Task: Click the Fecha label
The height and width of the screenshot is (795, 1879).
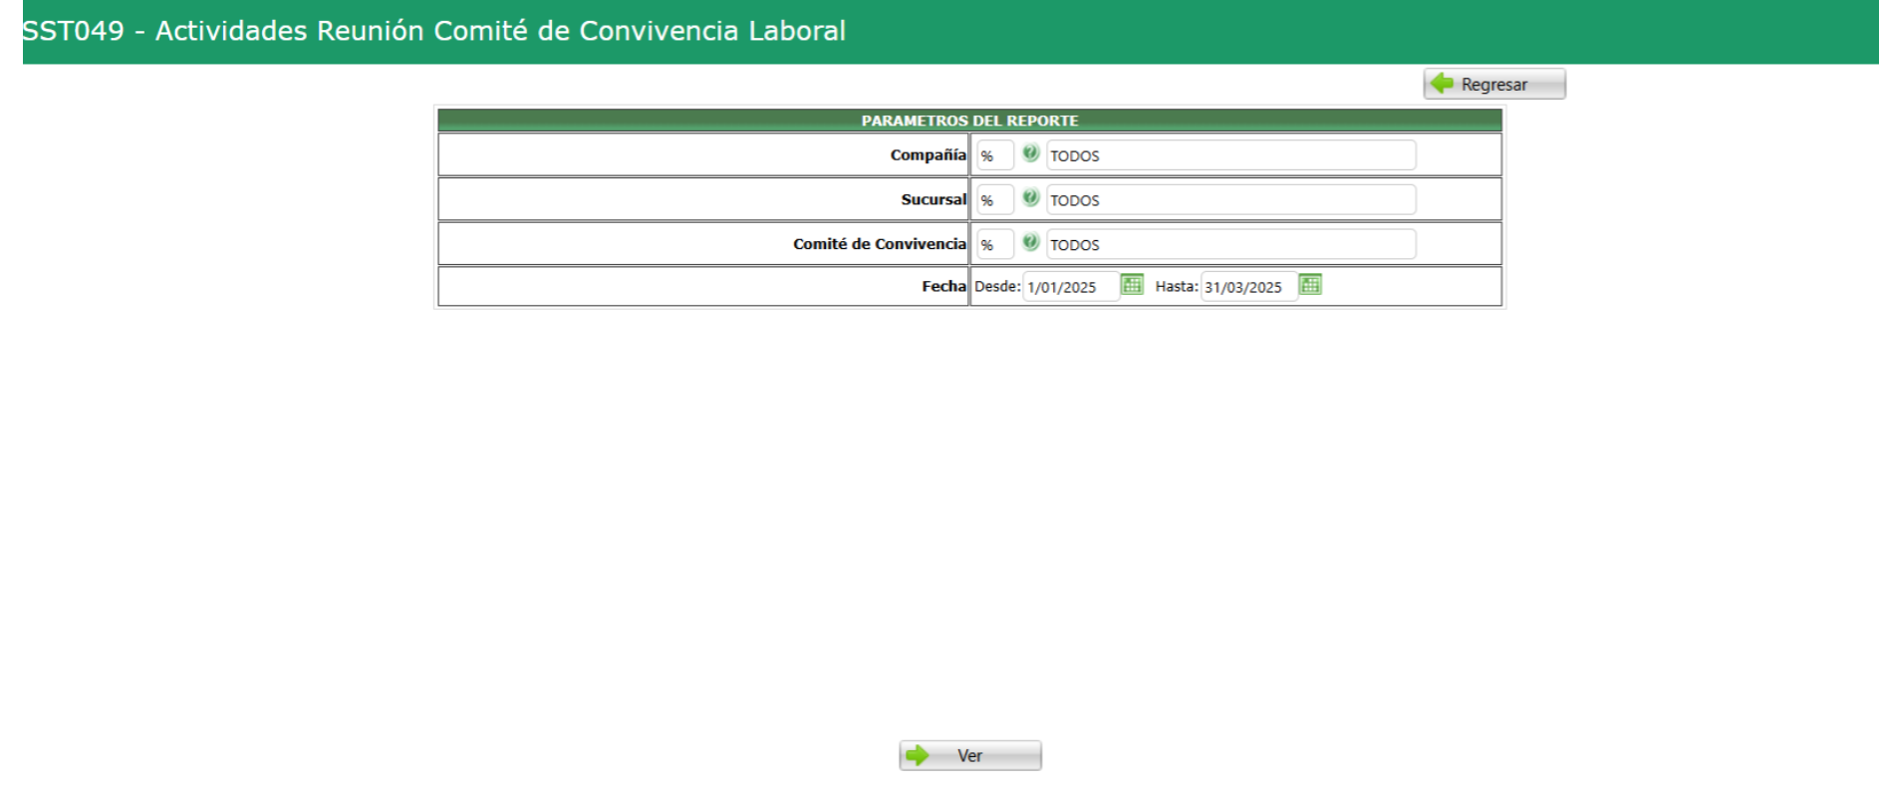Action: (943, 287)
